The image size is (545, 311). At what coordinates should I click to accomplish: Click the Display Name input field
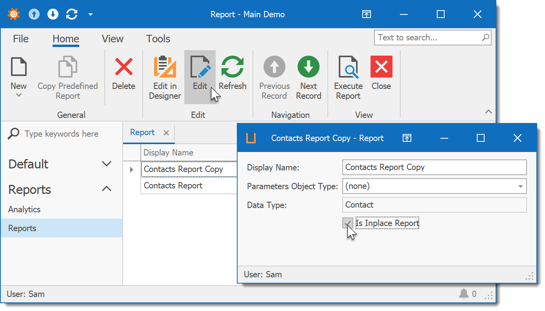coord(434,167)
